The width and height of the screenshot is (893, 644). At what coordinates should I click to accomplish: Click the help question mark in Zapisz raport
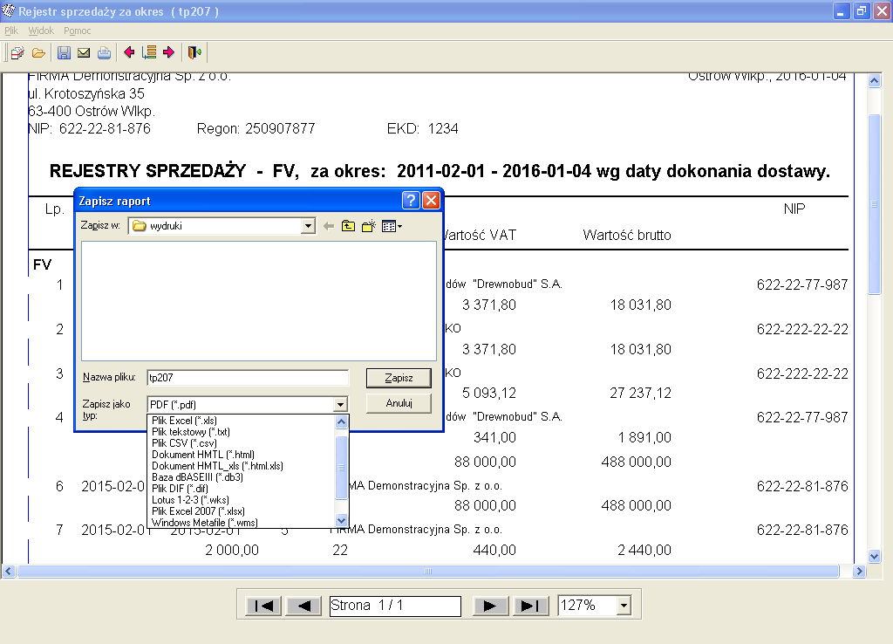412,201
